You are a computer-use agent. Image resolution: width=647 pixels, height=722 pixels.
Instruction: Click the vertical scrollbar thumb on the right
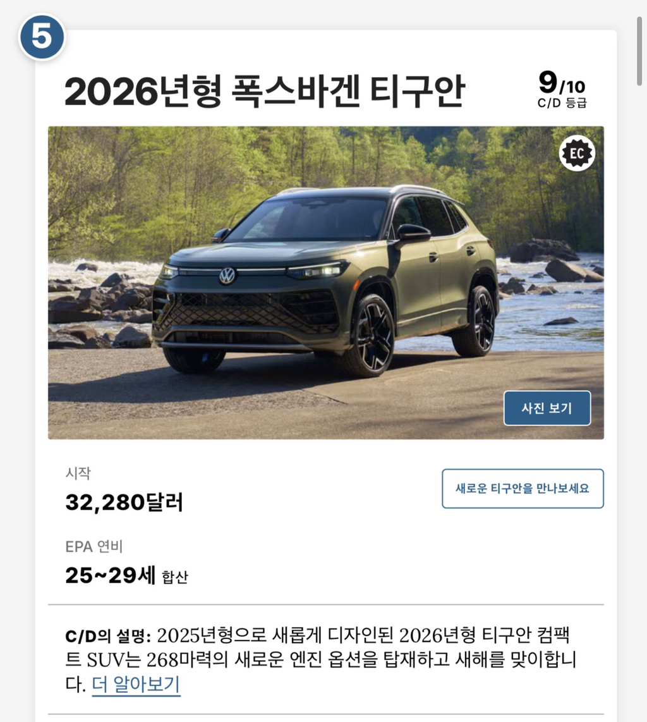(639, 51)
